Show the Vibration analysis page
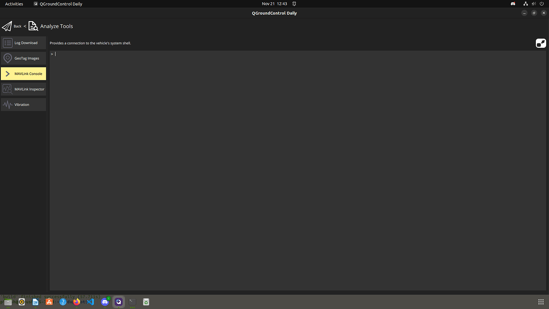This screenshot has height=309, width=549. (x=23, y=105)
